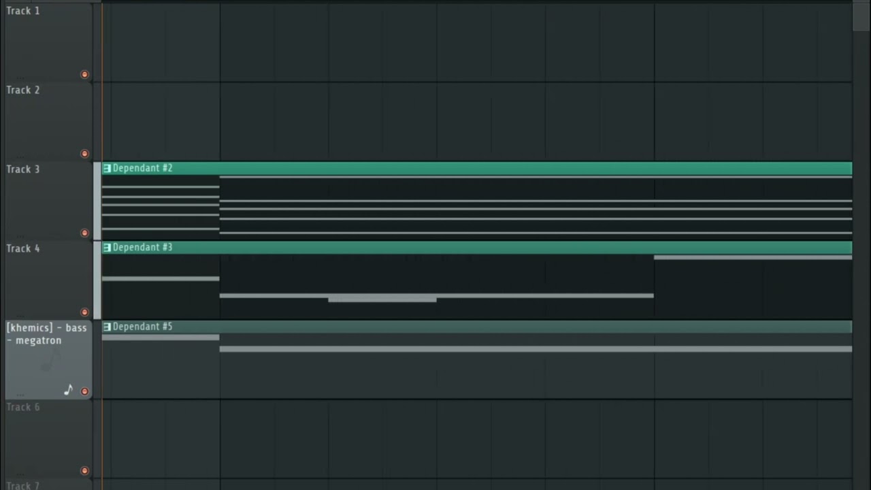Select the Dependant #2 clip title bar

(477, 168)
